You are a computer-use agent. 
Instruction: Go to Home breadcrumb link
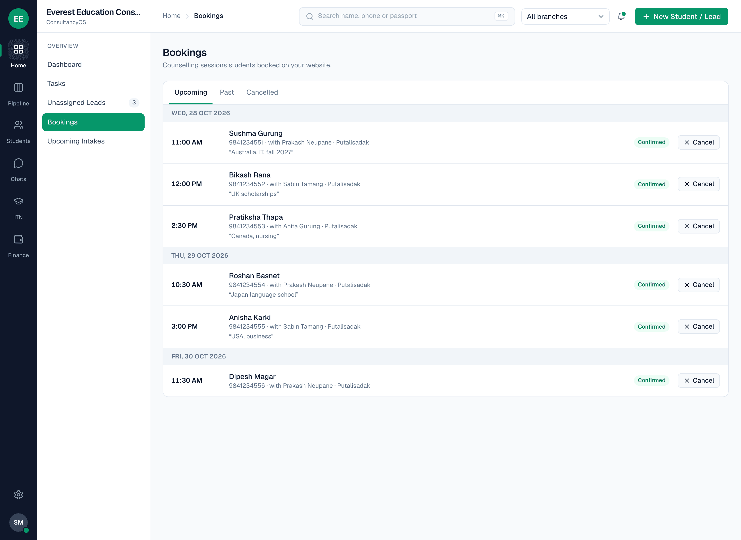tap(171, 16)
